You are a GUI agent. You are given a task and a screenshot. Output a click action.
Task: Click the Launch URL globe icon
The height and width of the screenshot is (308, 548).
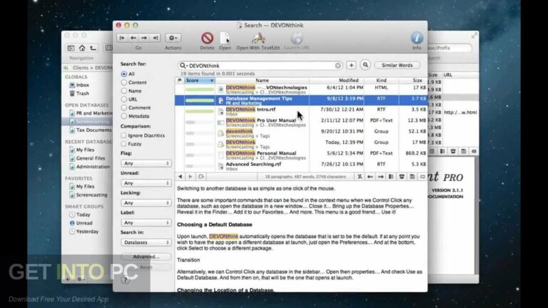click(297, 38)
